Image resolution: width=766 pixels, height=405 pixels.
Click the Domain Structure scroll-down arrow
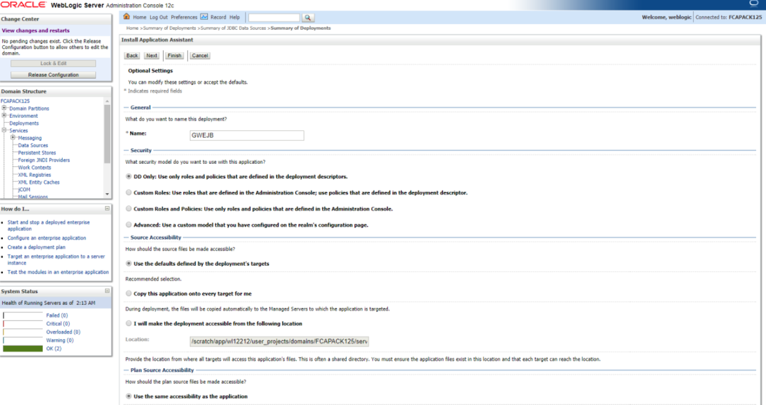(x=108, y=195)
